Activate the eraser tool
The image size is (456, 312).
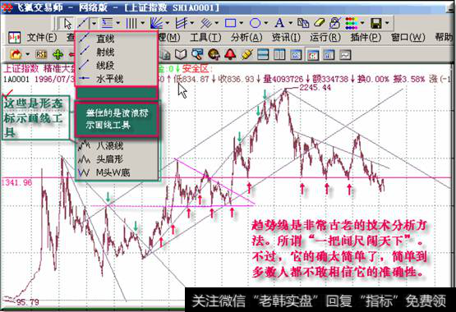[319, 23]
